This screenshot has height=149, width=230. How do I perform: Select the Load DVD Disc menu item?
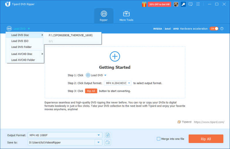25,35
